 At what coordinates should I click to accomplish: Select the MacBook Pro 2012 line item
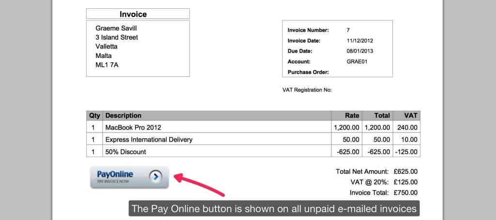[133, 128]
